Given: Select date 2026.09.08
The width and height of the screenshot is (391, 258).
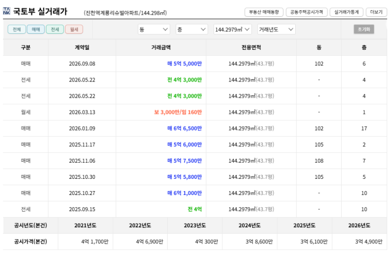Looking at the screenshot, I should [82, 64].
